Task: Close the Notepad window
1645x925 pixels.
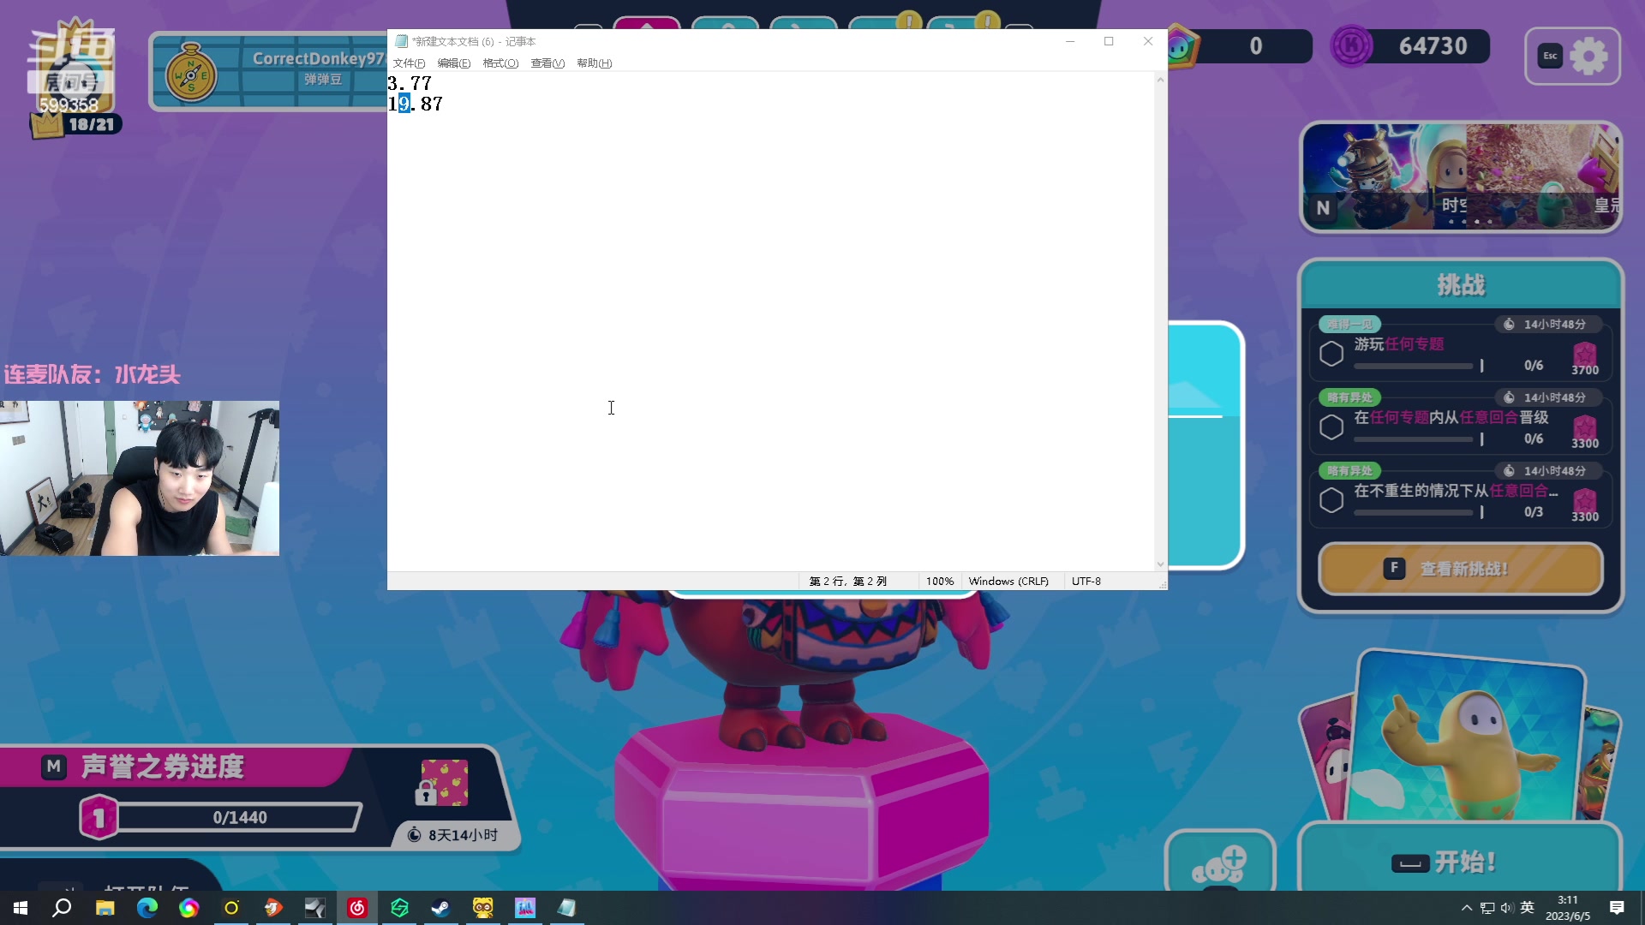Action: tap(1148, 41)
